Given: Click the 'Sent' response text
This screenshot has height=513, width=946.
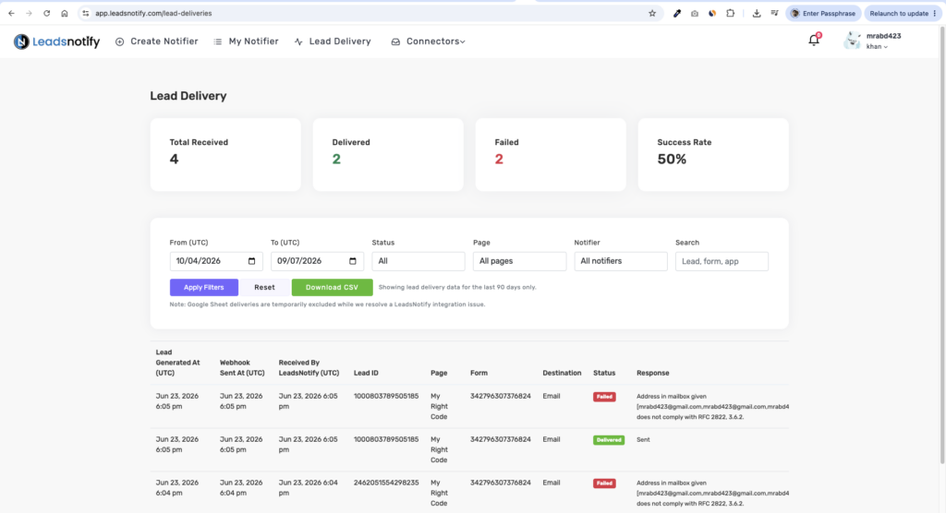Looking at the screenshot, I should click(x=643, y=440).
